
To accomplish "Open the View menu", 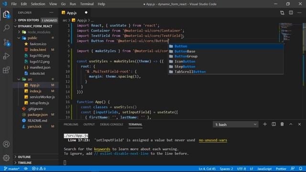I will pyautogui.click(x=53, y=4).
